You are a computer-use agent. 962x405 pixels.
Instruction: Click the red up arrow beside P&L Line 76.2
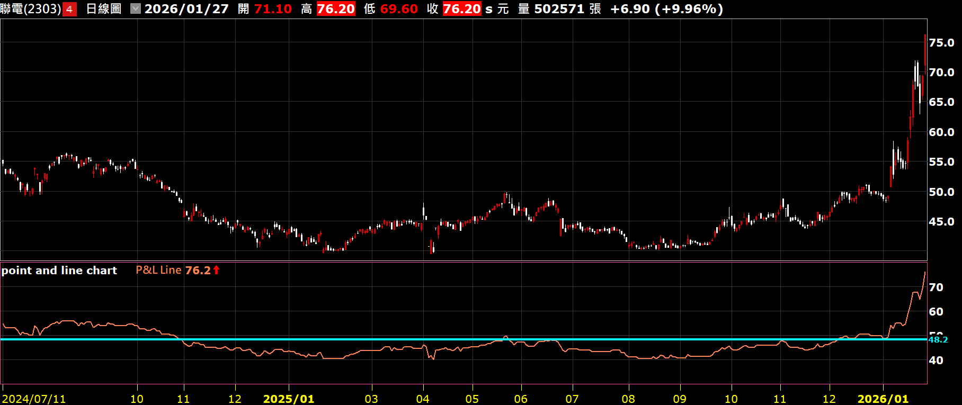[x=216, y=270]
